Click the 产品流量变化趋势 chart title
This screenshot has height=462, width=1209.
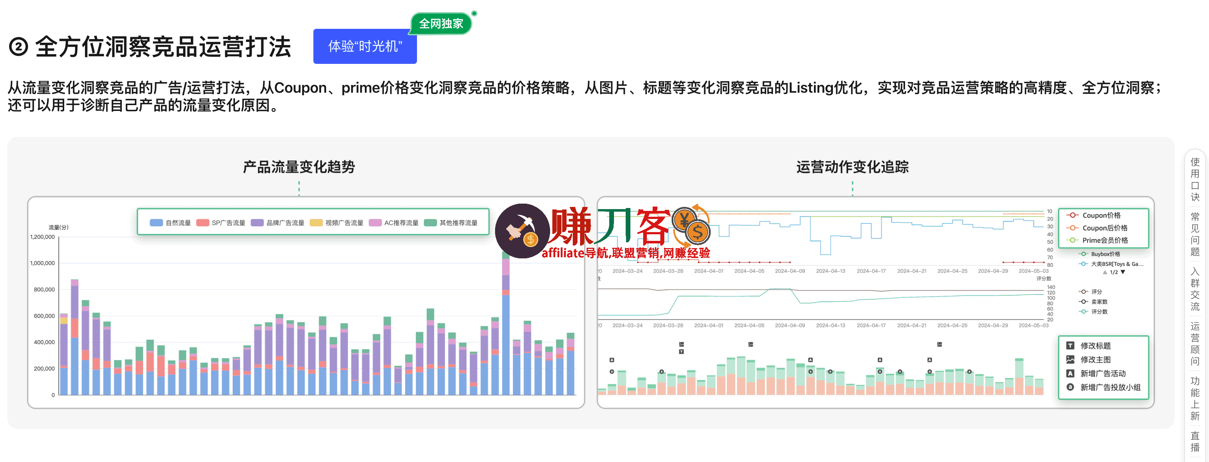299,167
